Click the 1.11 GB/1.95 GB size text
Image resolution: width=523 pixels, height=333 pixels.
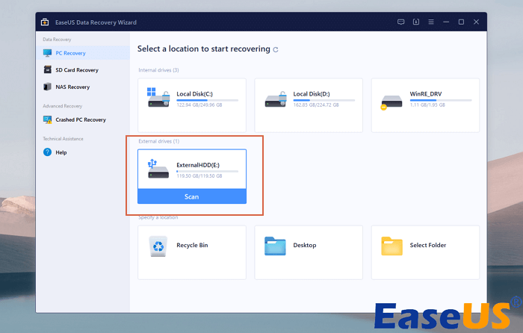click(427, 105)
